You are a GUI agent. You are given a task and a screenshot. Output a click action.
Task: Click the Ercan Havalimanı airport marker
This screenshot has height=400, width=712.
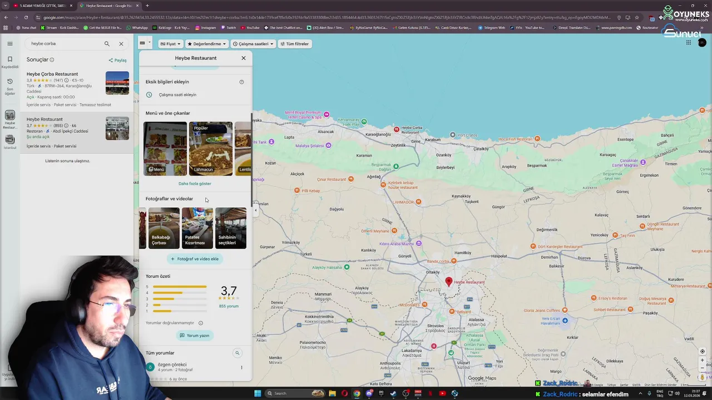click(x=565, y=321)
